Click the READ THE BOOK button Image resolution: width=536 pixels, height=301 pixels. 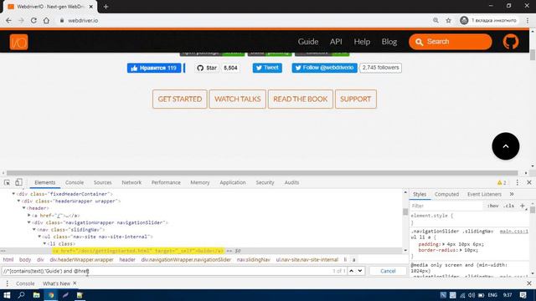[301, 99]
